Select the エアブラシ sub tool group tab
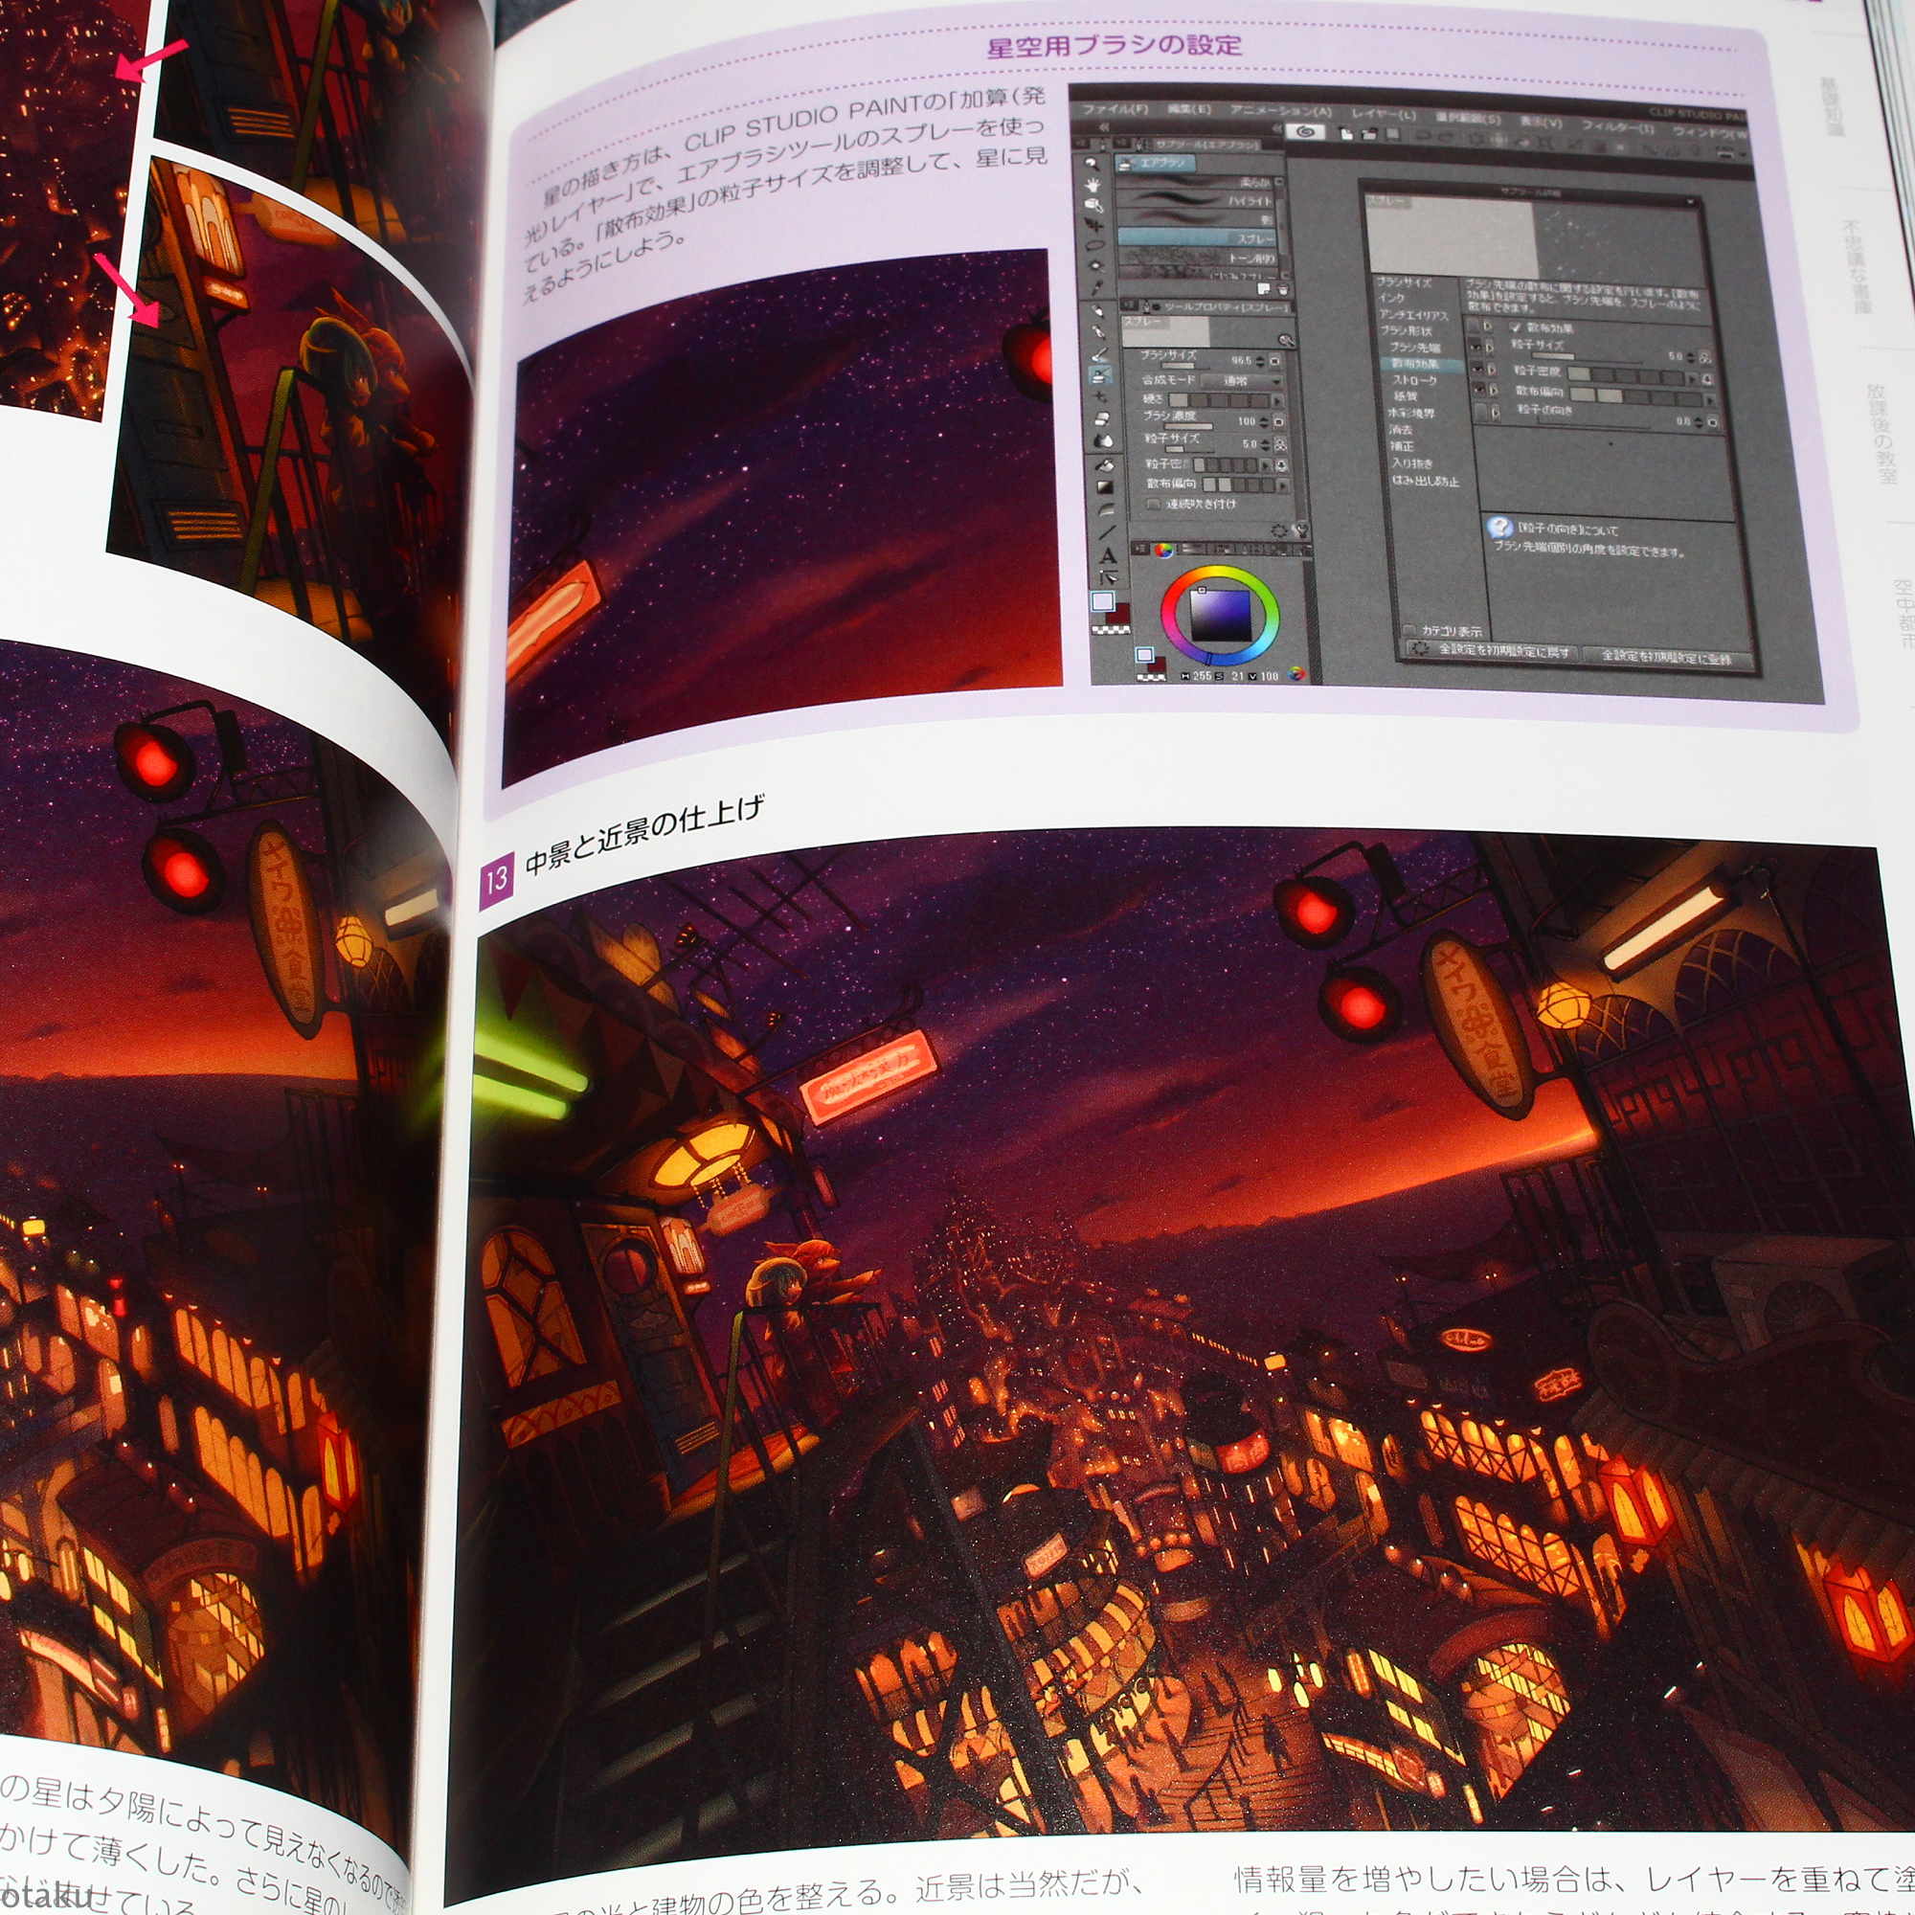 pyautogui.click(x=1155, y=164)
